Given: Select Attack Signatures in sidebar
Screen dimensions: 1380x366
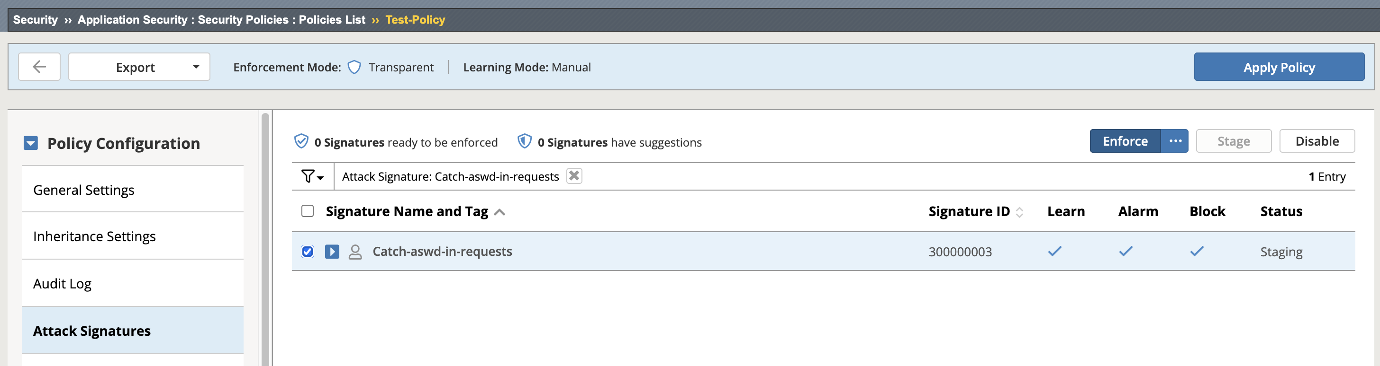Looking at the screenshot, I should click(x=132, y=331).
